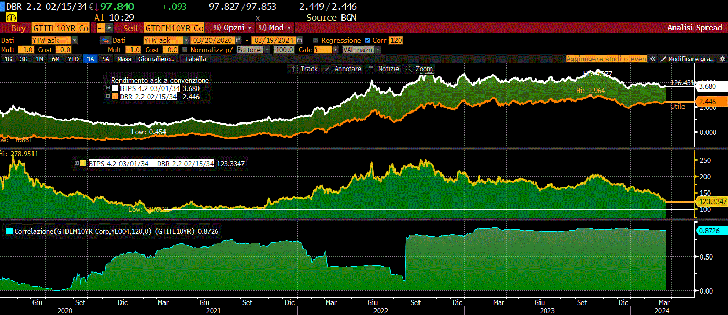Viewport: 728px width, 315px height.
Task: Select the 1M period tab
Action: point(39,59)
